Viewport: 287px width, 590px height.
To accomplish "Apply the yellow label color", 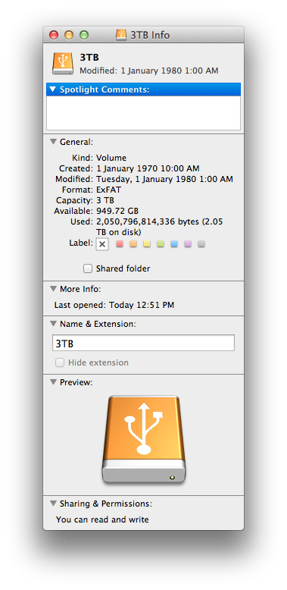I will click(x=147, y=244).
